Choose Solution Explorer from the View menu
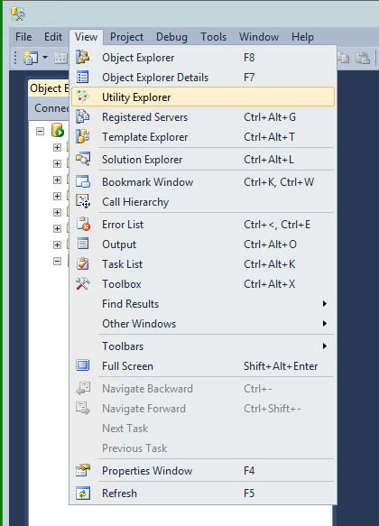 (204, 160)
